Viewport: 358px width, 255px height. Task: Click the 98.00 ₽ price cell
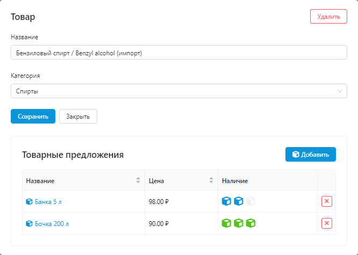(159, 202)
